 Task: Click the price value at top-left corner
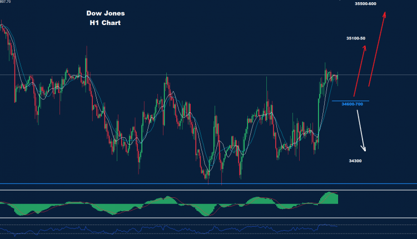(6, 2)
